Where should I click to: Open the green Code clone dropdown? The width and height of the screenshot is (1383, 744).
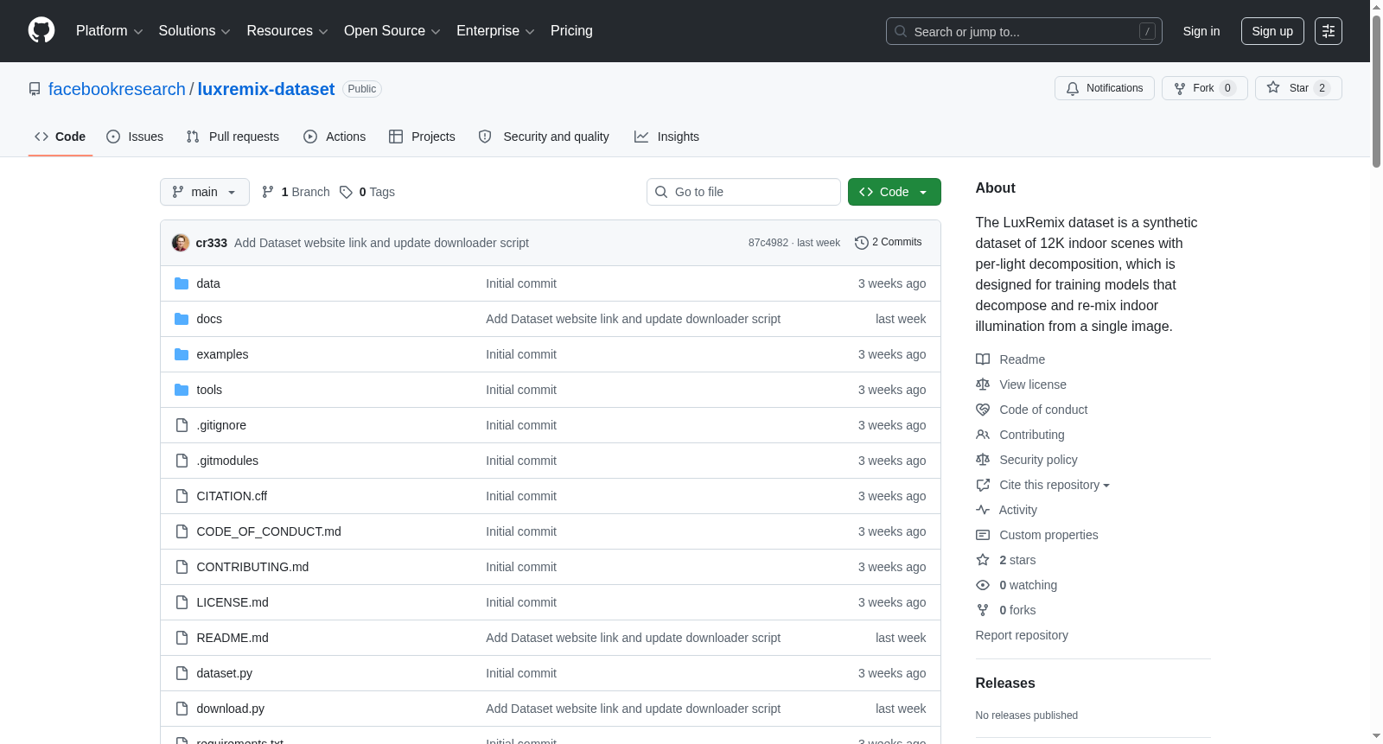tap(895, 192)
